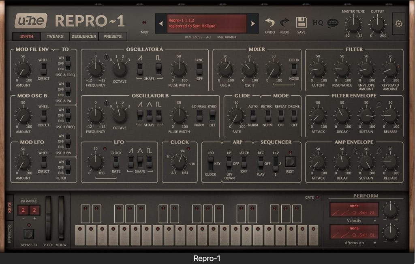This screenshot has width=415, height=264.
Task: Click the LED above the REST button
Action: 290,152
